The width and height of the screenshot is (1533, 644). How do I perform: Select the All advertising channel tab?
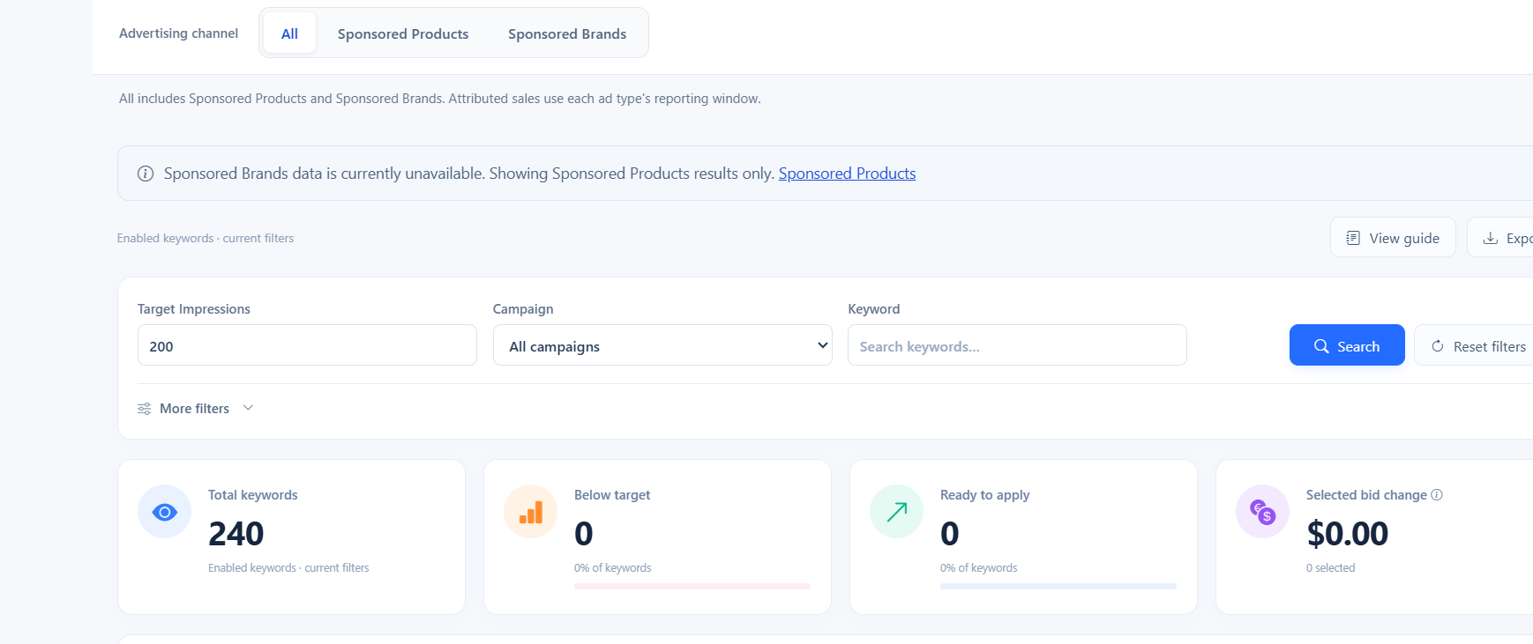point(289,33)
